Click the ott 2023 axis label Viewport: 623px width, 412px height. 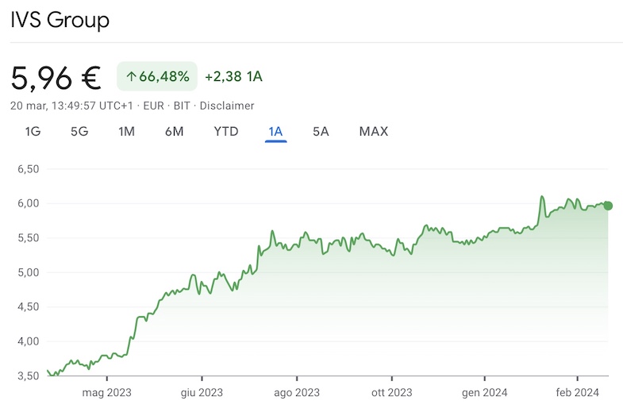pos(392,392)
